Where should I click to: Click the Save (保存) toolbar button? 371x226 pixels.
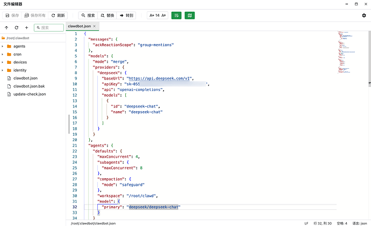pos(12,16)
